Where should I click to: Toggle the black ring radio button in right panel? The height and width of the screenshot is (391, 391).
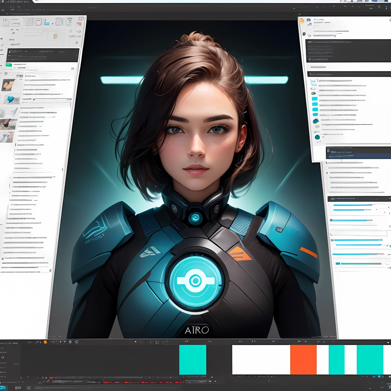304,34
